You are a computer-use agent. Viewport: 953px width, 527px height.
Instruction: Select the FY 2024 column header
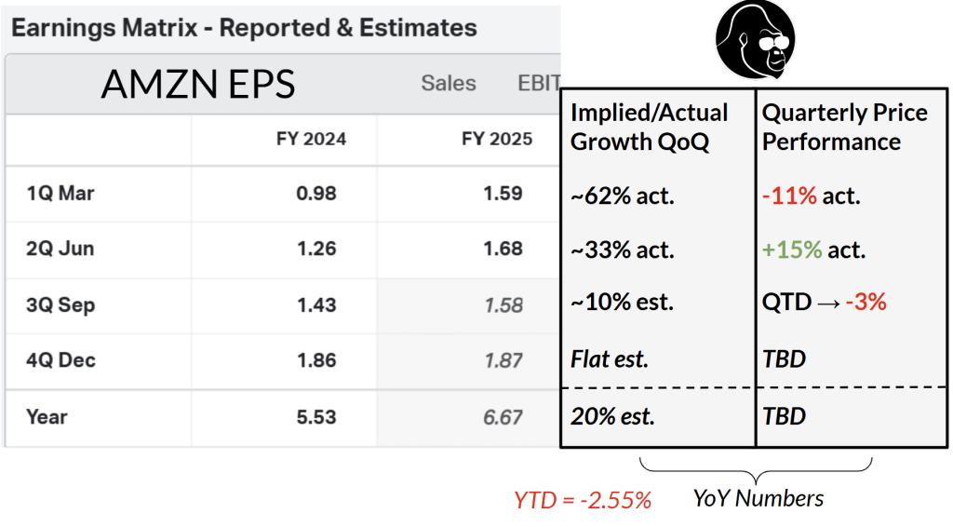point(311,140)
